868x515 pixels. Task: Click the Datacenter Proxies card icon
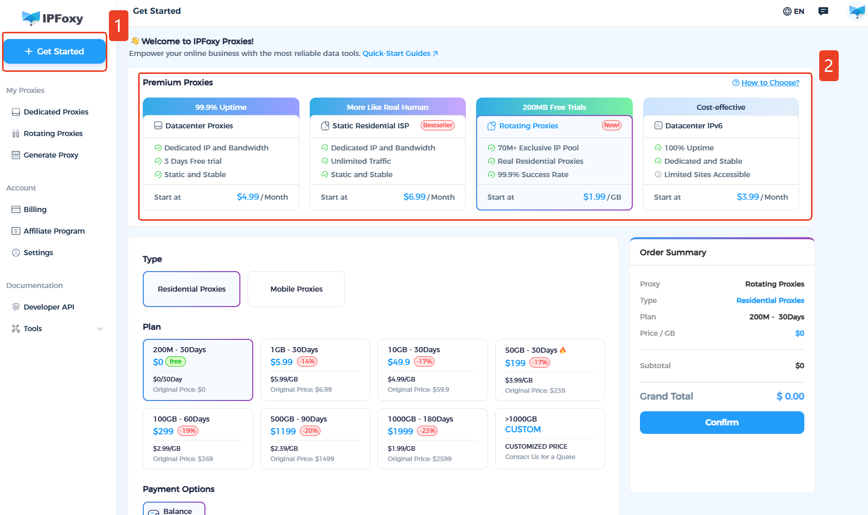[158, 126]
